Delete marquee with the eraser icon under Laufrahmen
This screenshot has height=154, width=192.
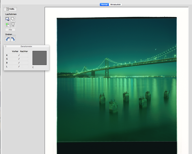(x=8, y=19)
